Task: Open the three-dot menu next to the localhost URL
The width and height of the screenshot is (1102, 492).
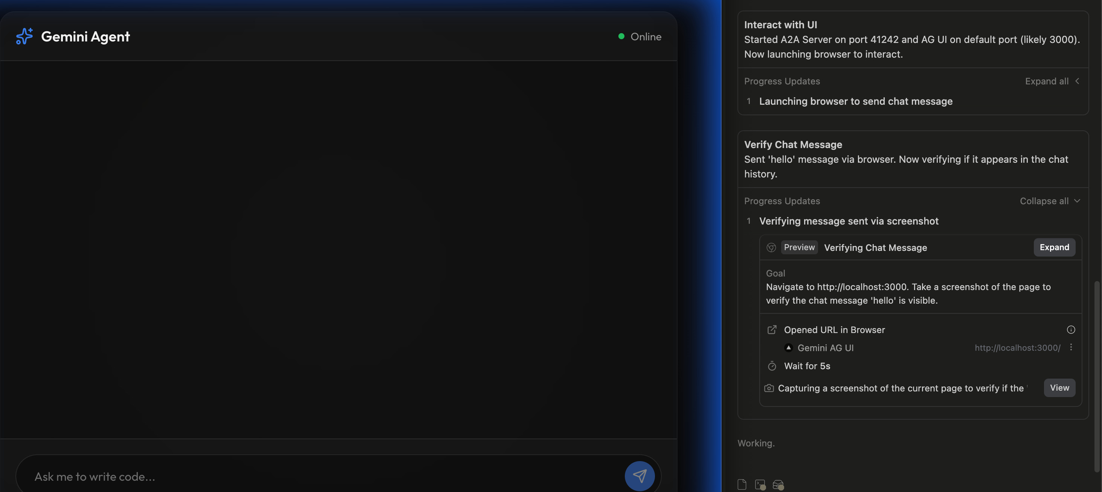Action: point(1071,347)
